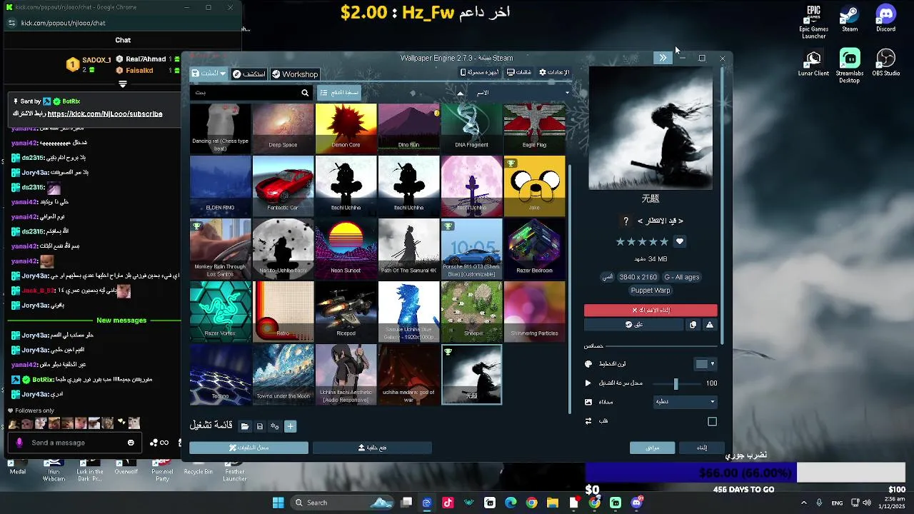Open the Installed tab dropdown

point(209,74)
